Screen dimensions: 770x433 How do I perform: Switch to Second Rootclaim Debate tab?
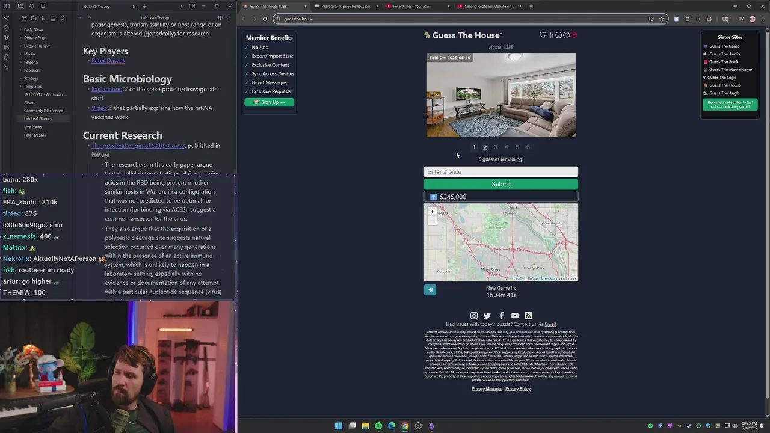(x=489, y=6)
